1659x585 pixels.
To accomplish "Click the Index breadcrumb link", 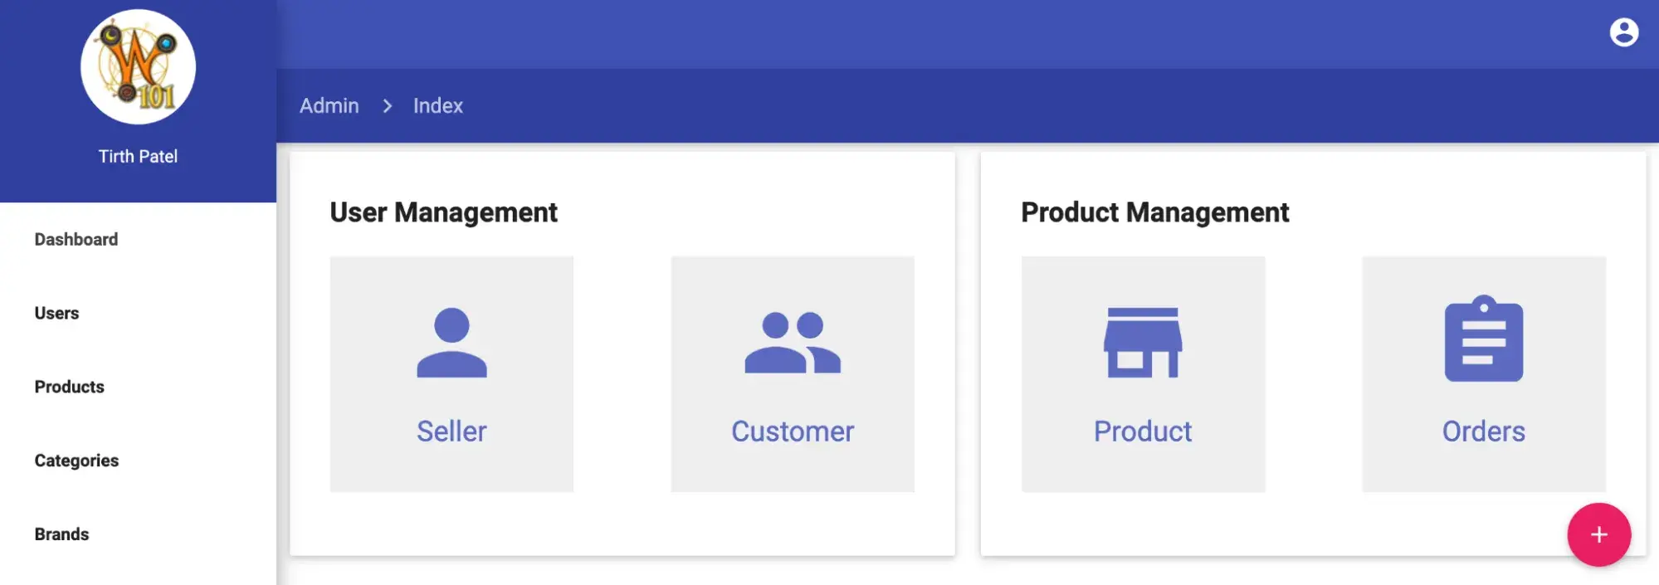I will point(438,106).
